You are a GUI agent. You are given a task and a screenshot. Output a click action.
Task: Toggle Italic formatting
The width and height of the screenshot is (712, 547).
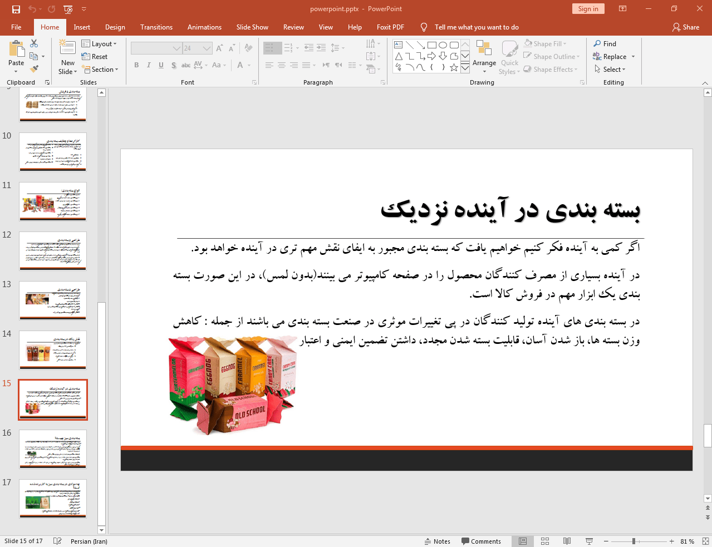coord(149,65)
